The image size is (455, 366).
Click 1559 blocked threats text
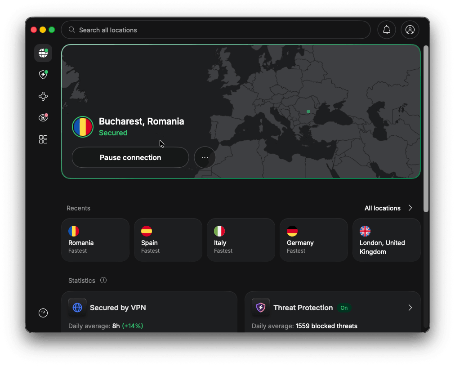326,326
